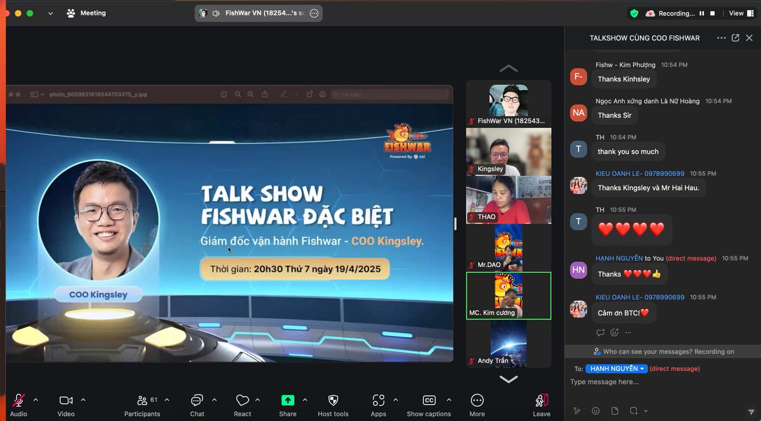Open the window dropdown chevron near Meeting

pyautogui.click(x=51, y=13)
